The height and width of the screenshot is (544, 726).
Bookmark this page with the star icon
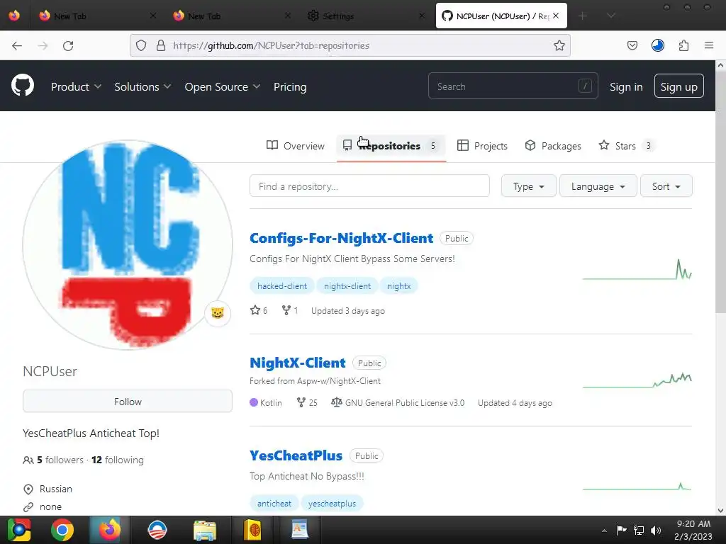(559, 45)
